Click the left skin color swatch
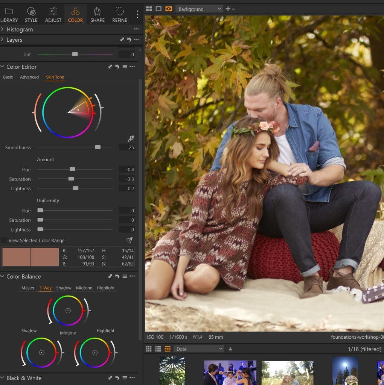 tap(17, 257)
